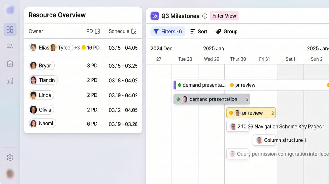This screenshot has width=329, height=184.
Task: Click the Filter View tag
Action: tap(224, 16)
